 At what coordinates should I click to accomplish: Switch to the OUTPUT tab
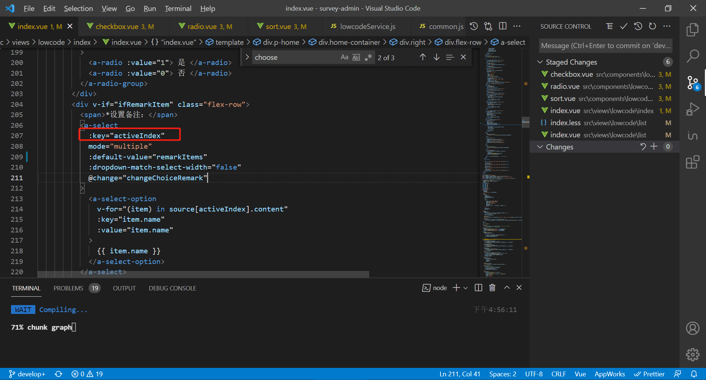coord(124,288)
